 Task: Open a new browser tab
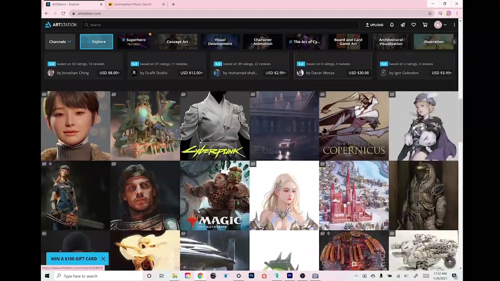click(173, 4)
